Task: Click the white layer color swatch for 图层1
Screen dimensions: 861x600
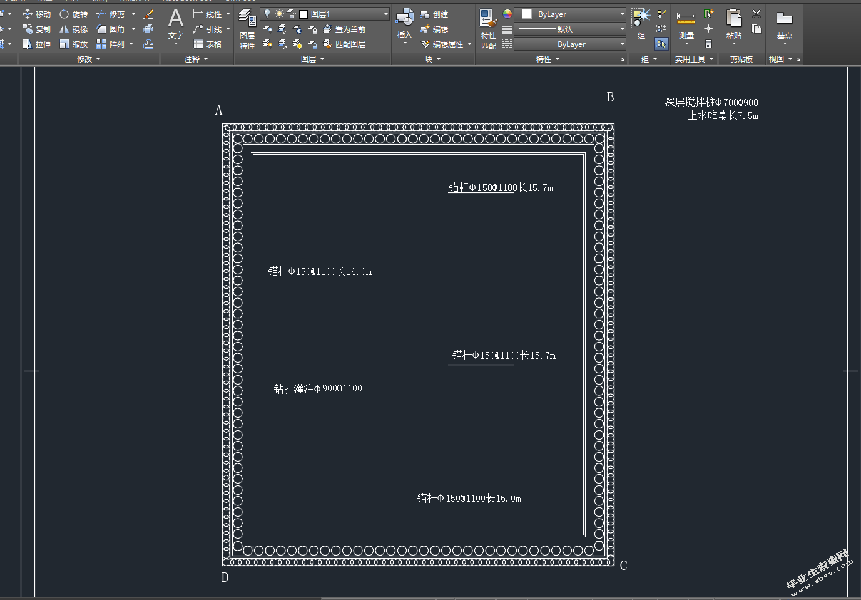Action: point(303,14)
